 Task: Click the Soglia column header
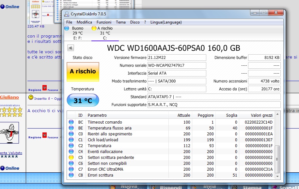click(227, 115)
